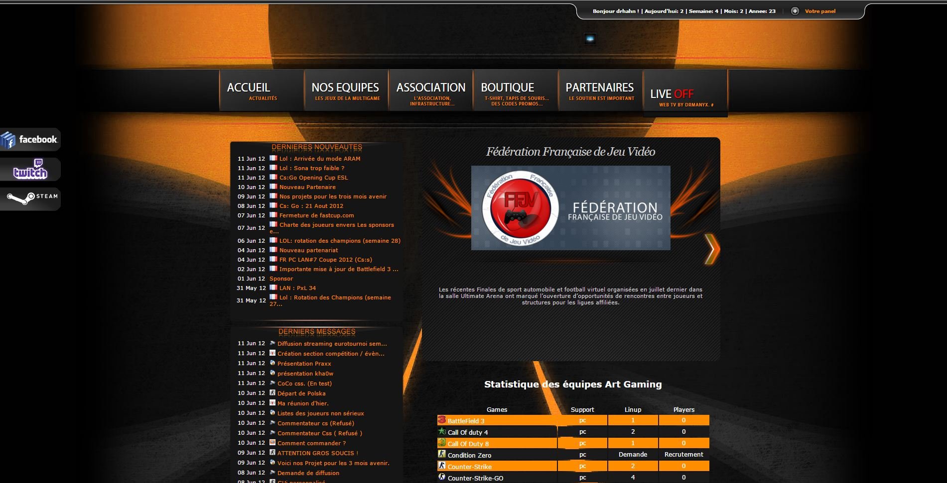The width and height of the screenshot is (947, 483).
Task: Click icon beside 'ATTENTION GROS SOUCIS !'
Action: point(272,452)
